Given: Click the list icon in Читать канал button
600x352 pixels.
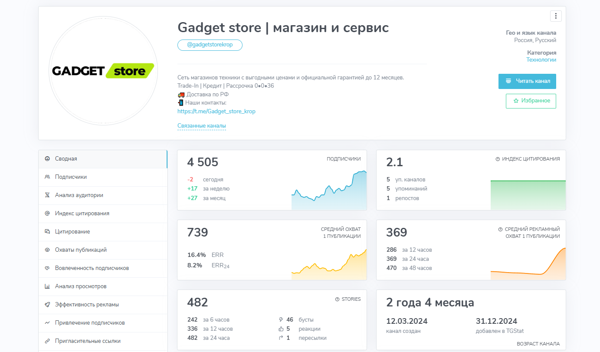Looking at the screenshot, I should pos(508,81).
